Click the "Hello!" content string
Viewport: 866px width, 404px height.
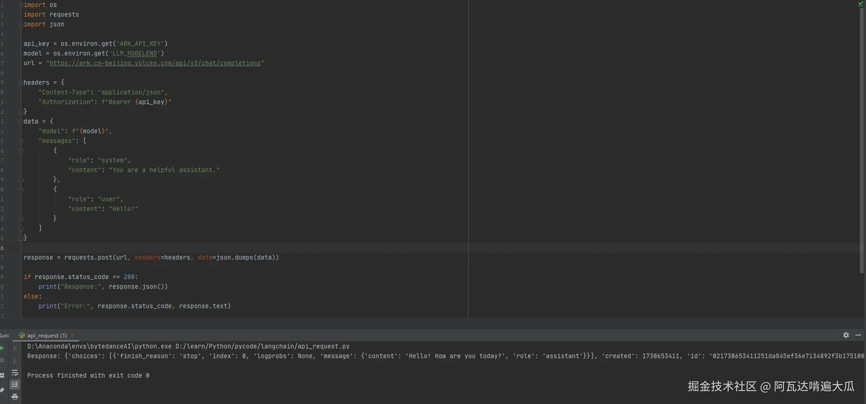point(124,209)
